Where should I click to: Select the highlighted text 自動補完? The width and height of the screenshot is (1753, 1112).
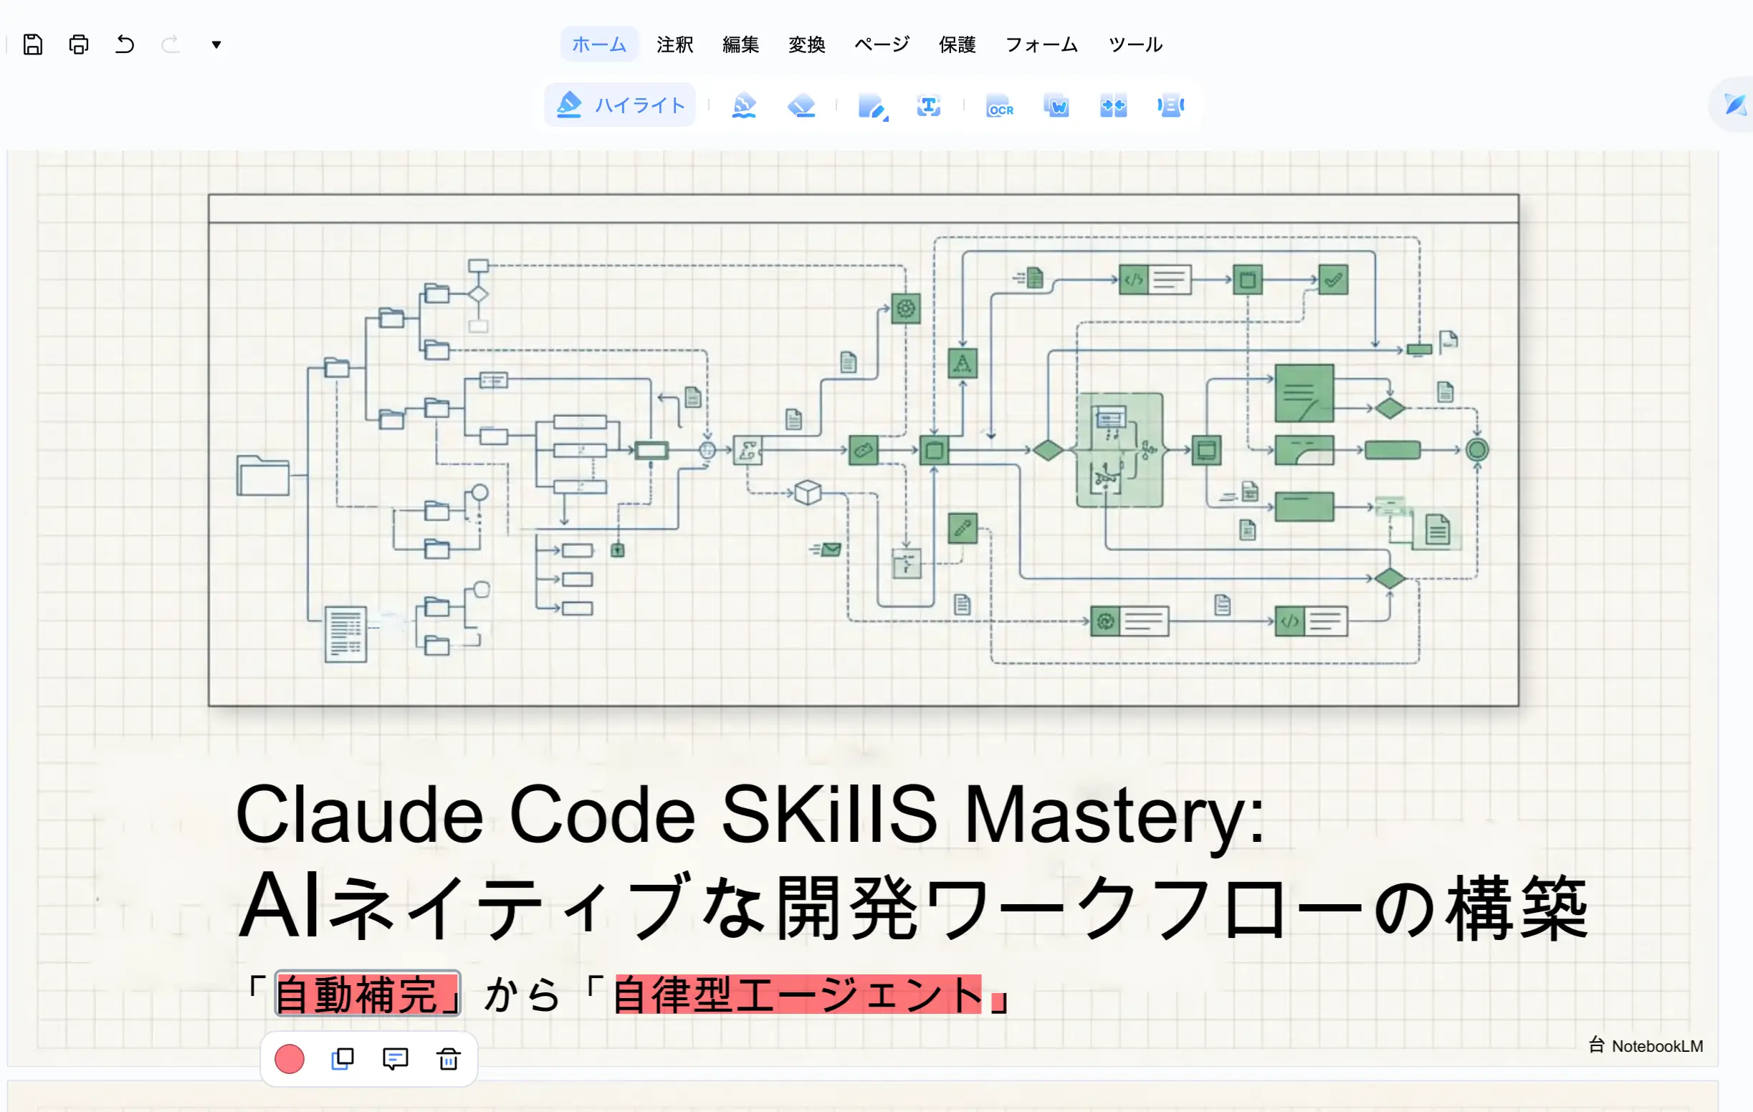(368, 993)
